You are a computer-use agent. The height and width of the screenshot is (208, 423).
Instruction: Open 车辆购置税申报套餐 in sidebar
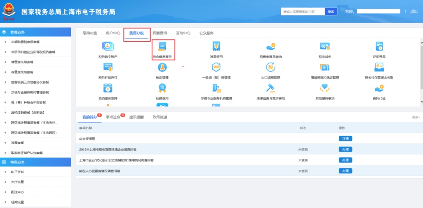pyautogui.click(x=25, y=42)
